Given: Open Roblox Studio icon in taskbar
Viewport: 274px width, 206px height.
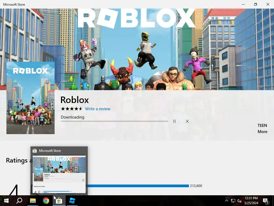Looking at the screenshot, I should [x=72, y=201].
